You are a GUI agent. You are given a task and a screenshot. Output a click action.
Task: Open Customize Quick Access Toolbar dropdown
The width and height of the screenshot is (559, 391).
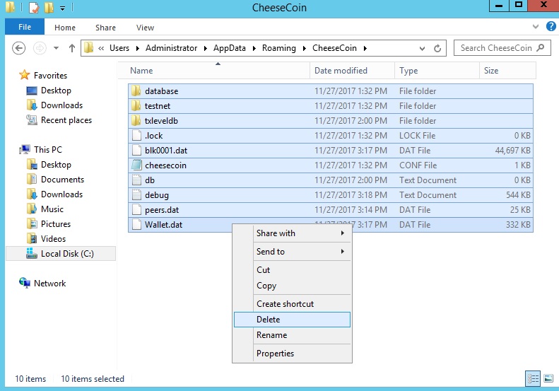click(62, 8)
